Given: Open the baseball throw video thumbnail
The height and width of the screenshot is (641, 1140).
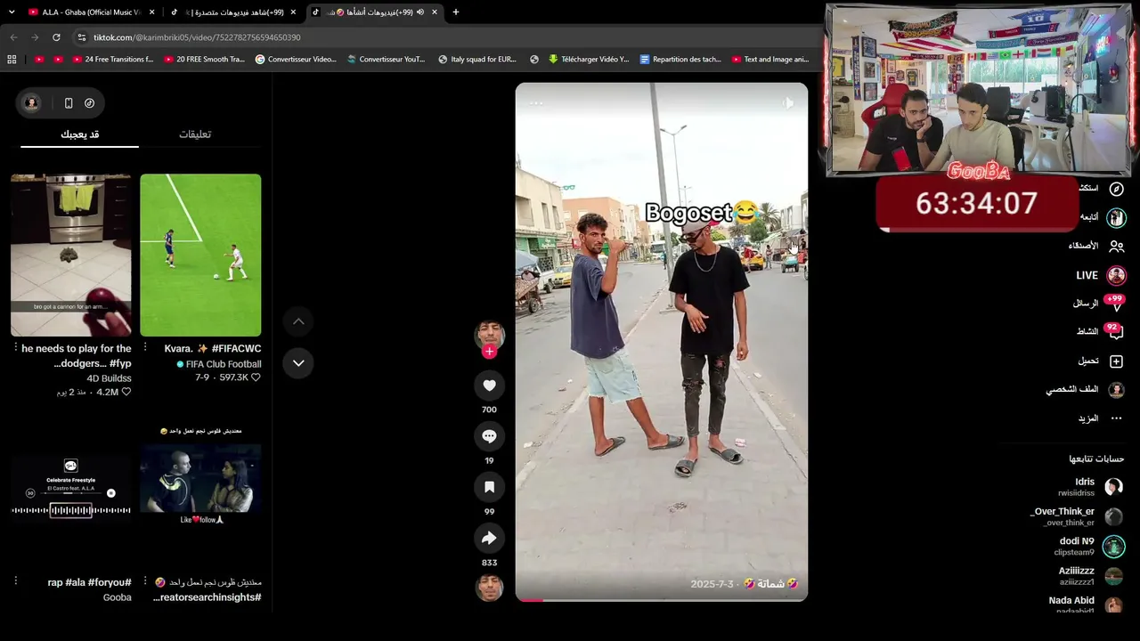Looking at the screenshot, I should point(71,255).
